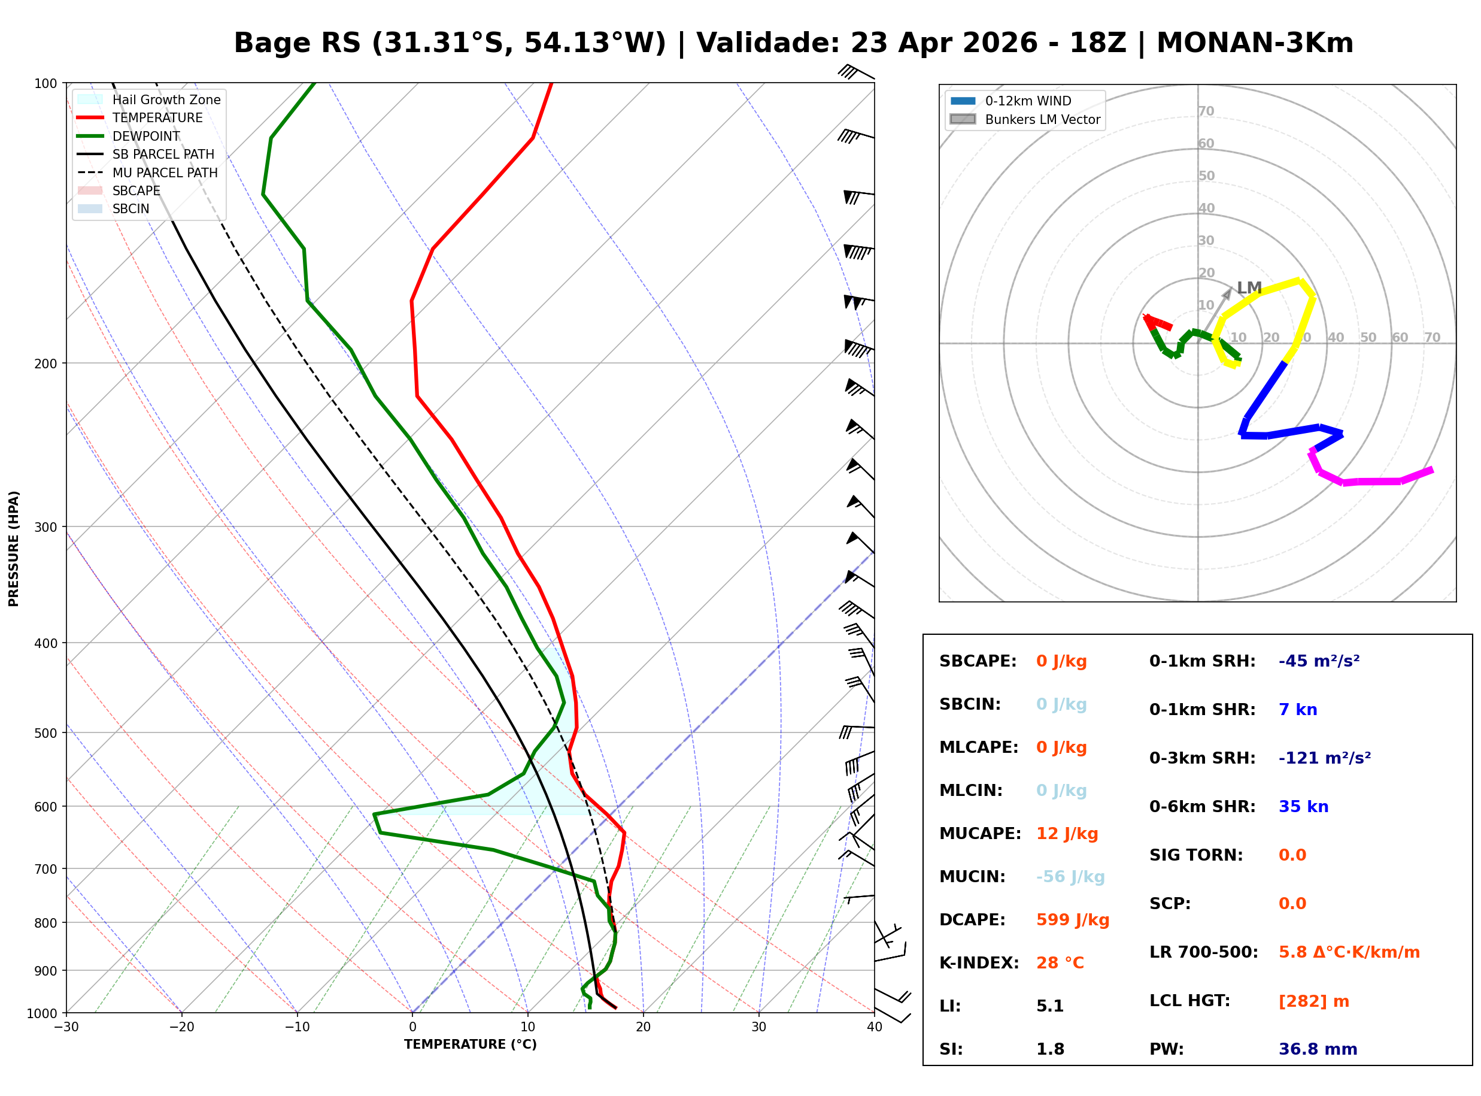1481x1096 pixels.
Task: Click the red TEMPERATURE legend line
Action: [90, 117]
